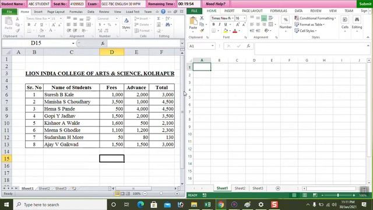373x210 pixels.
Task: Open Name Box dropdown in right Excel
Action: pyautogui.click(x=212, y=46)
